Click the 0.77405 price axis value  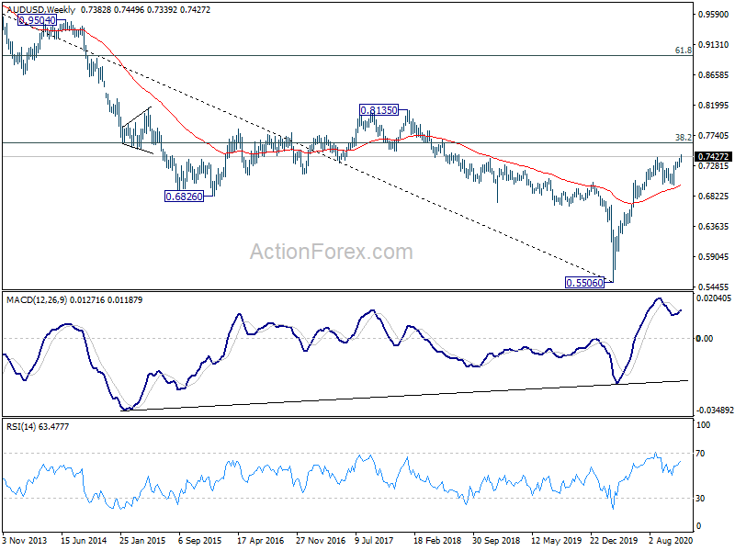point(714,135)
